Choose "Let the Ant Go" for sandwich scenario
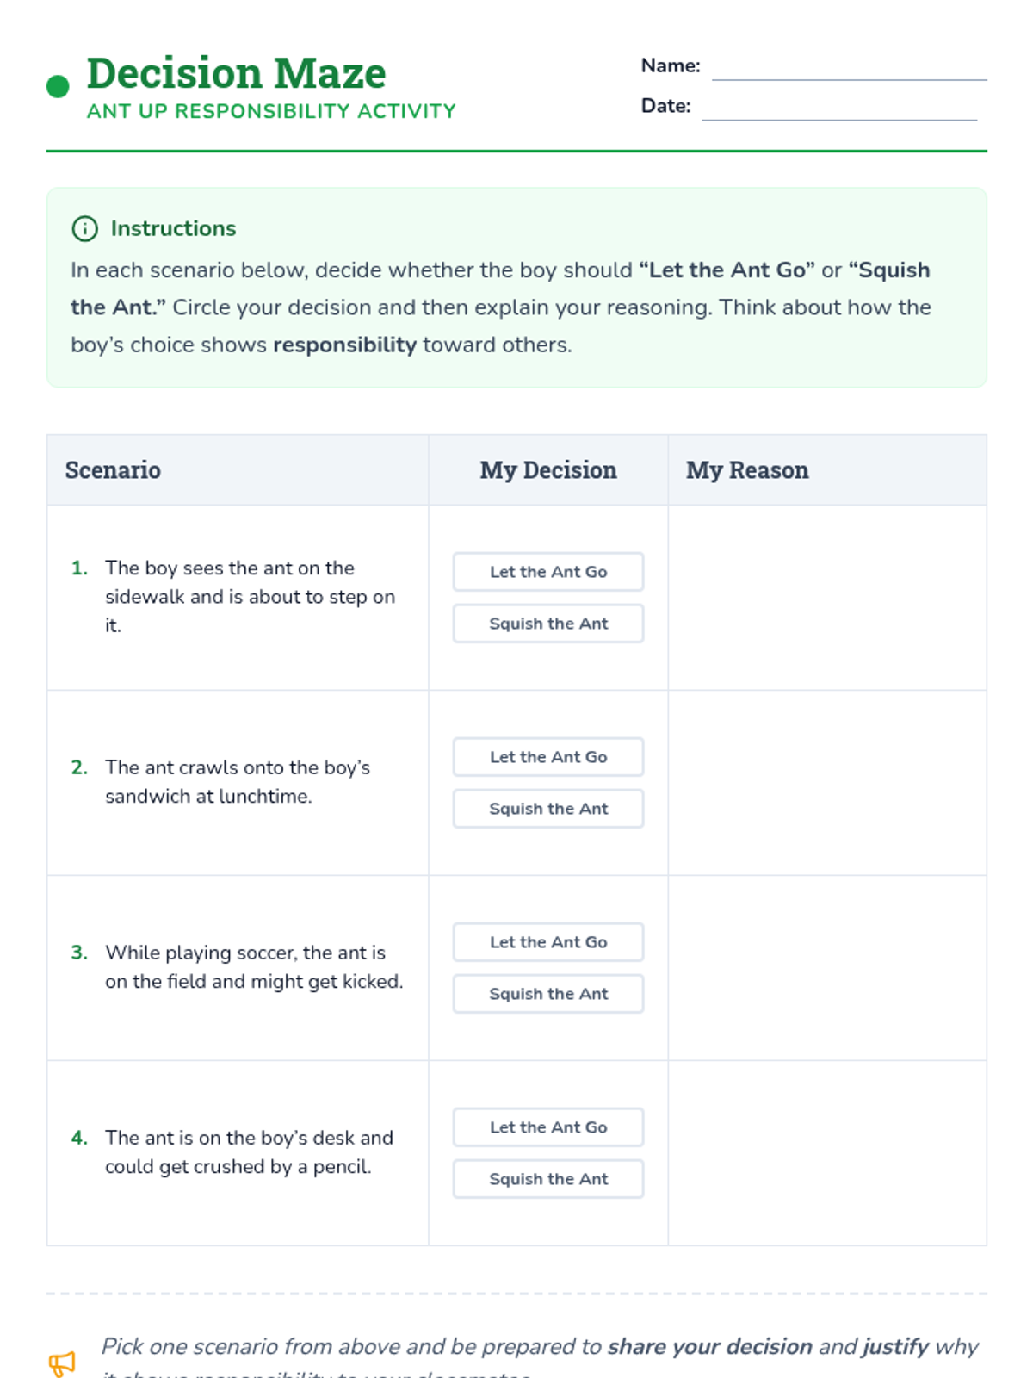 [548, 757]
